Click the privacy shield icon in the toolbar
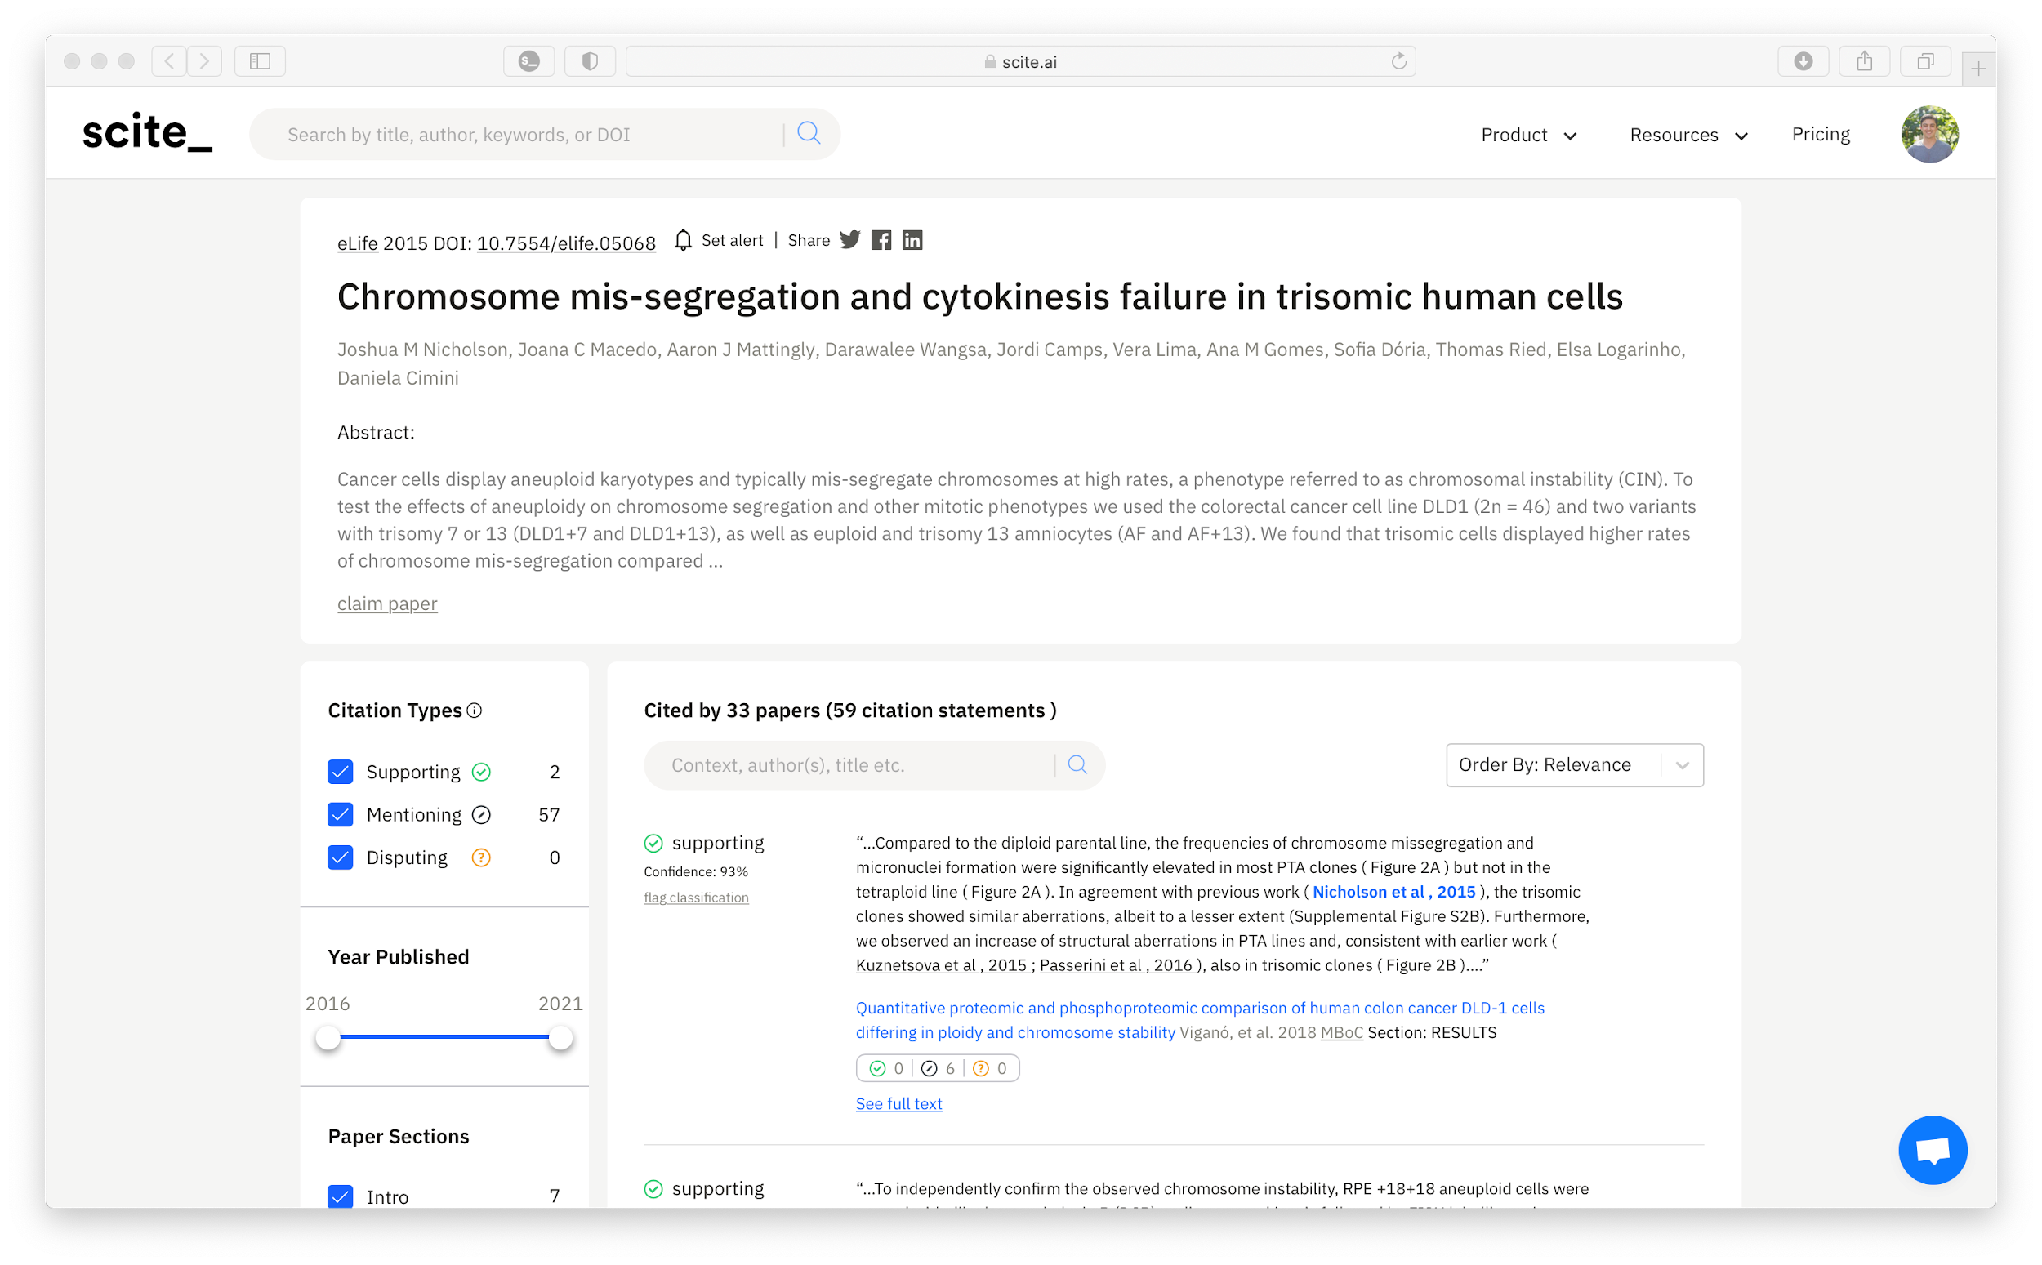 pyautogui.click(x=590, y=61)
